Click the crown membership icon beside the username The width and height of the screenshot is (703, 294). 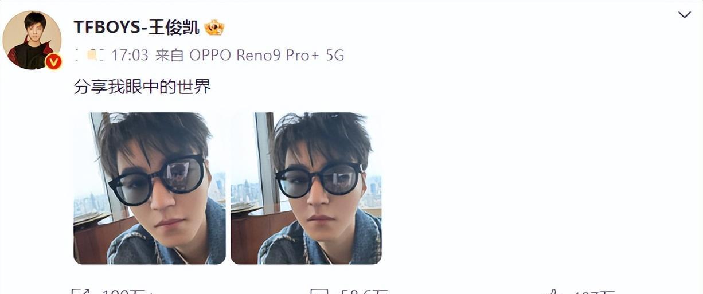point(214,27)
